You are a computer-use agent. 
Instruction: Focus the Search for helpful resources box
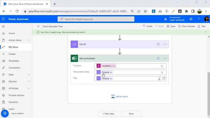point(96,19)
